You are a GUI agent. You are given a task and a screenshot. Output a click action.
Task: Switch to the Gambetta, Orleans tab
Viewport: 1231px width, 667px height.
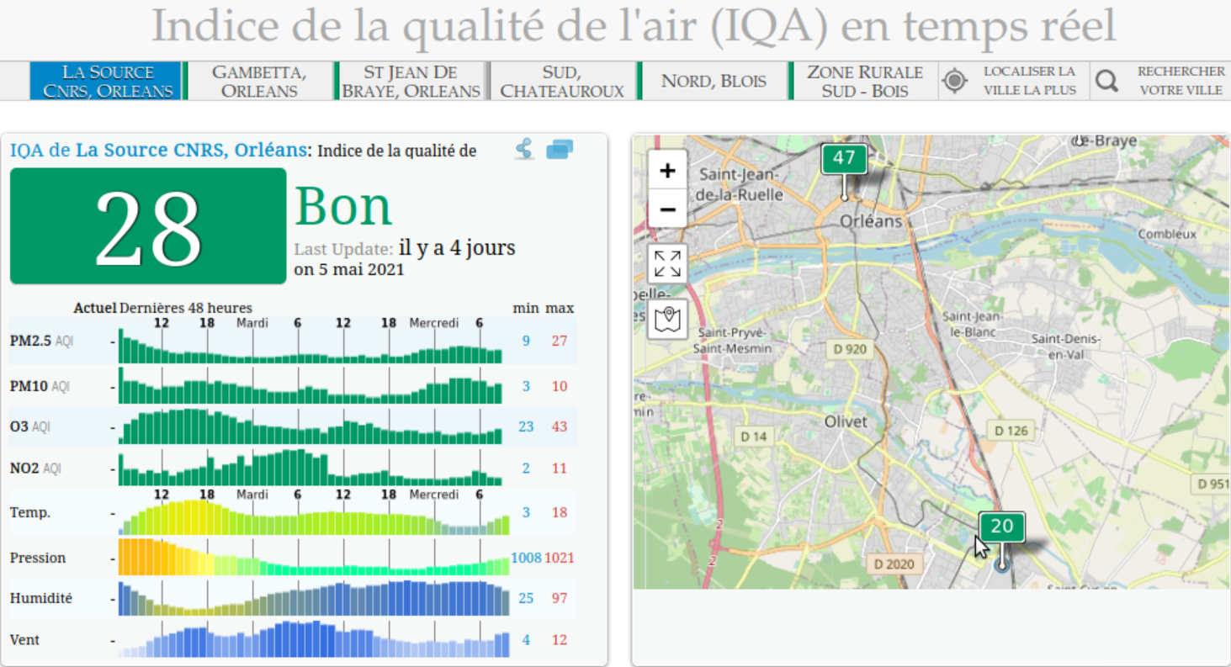[x=258, y=82]
